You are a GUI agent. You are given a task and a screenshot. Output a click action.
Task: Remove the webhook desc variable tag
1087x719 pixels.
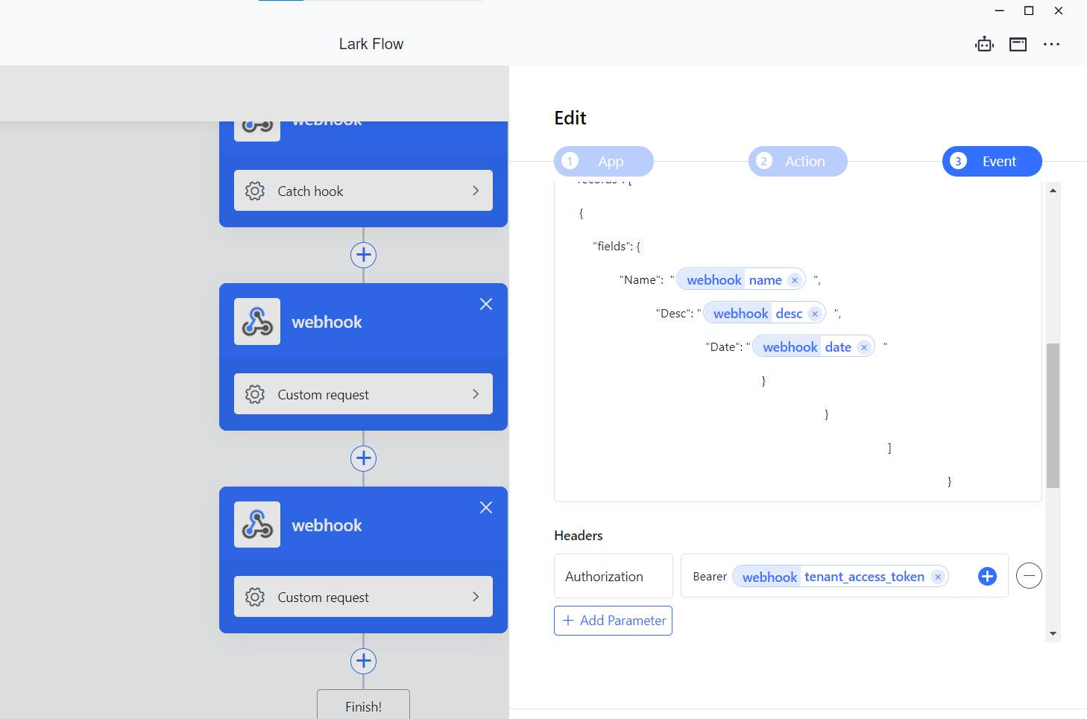click(815, 314)
